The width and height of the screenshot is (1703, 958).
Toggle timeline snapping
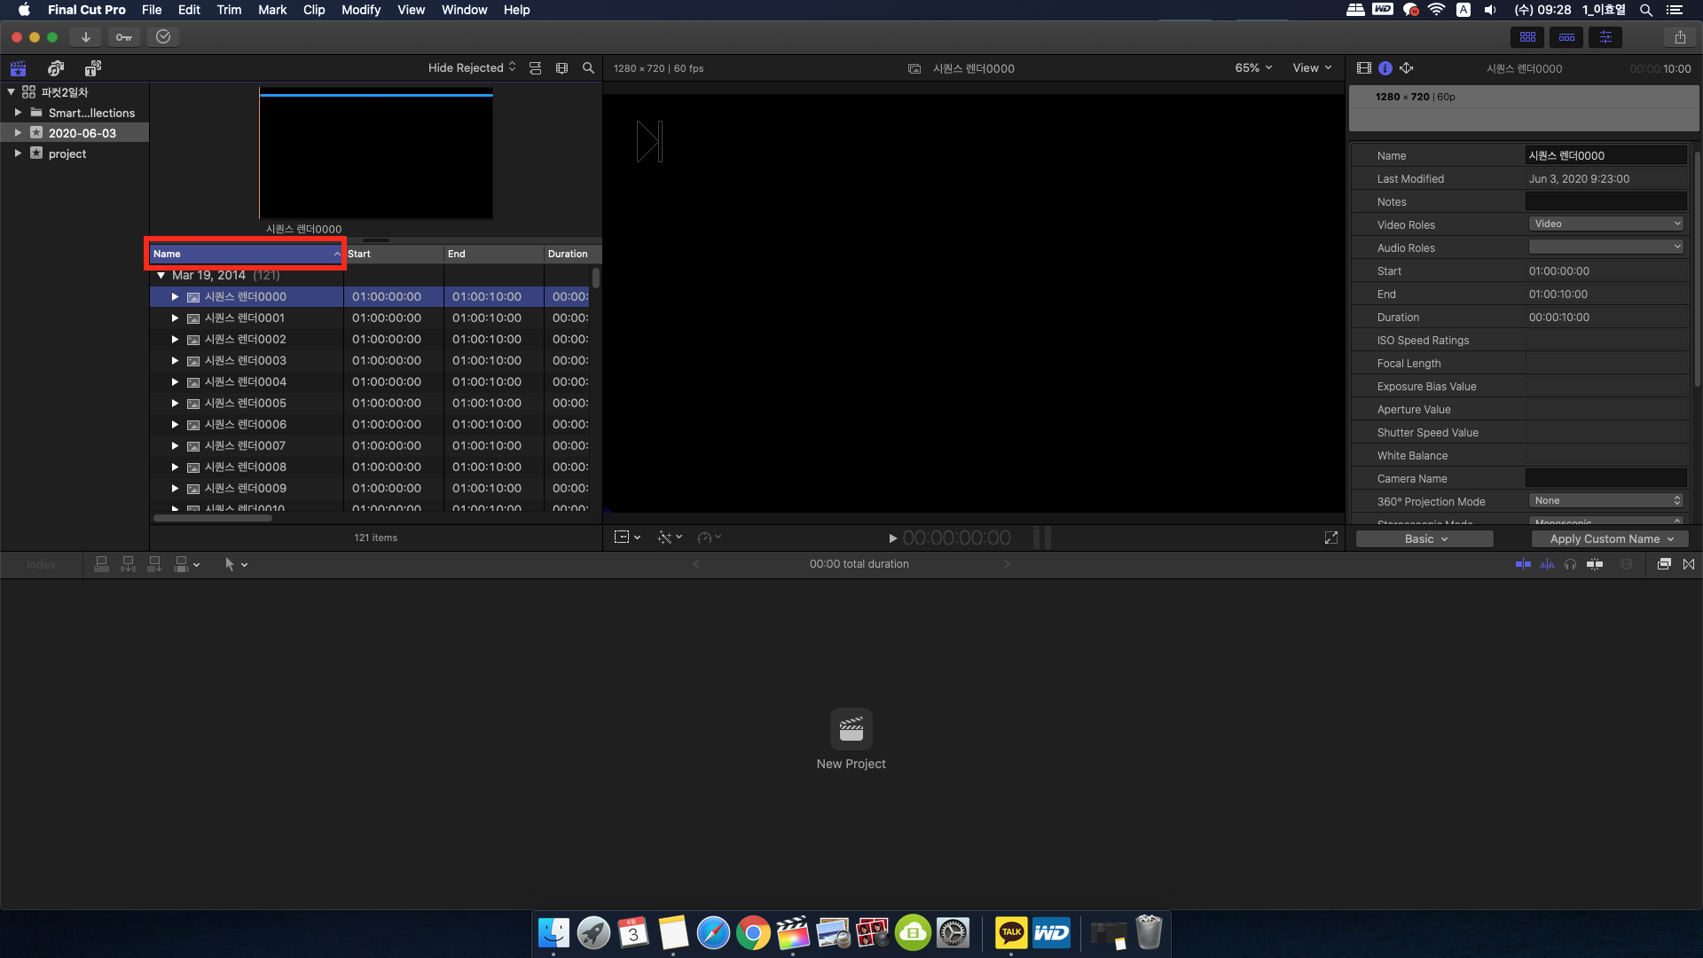(1595, 564)
